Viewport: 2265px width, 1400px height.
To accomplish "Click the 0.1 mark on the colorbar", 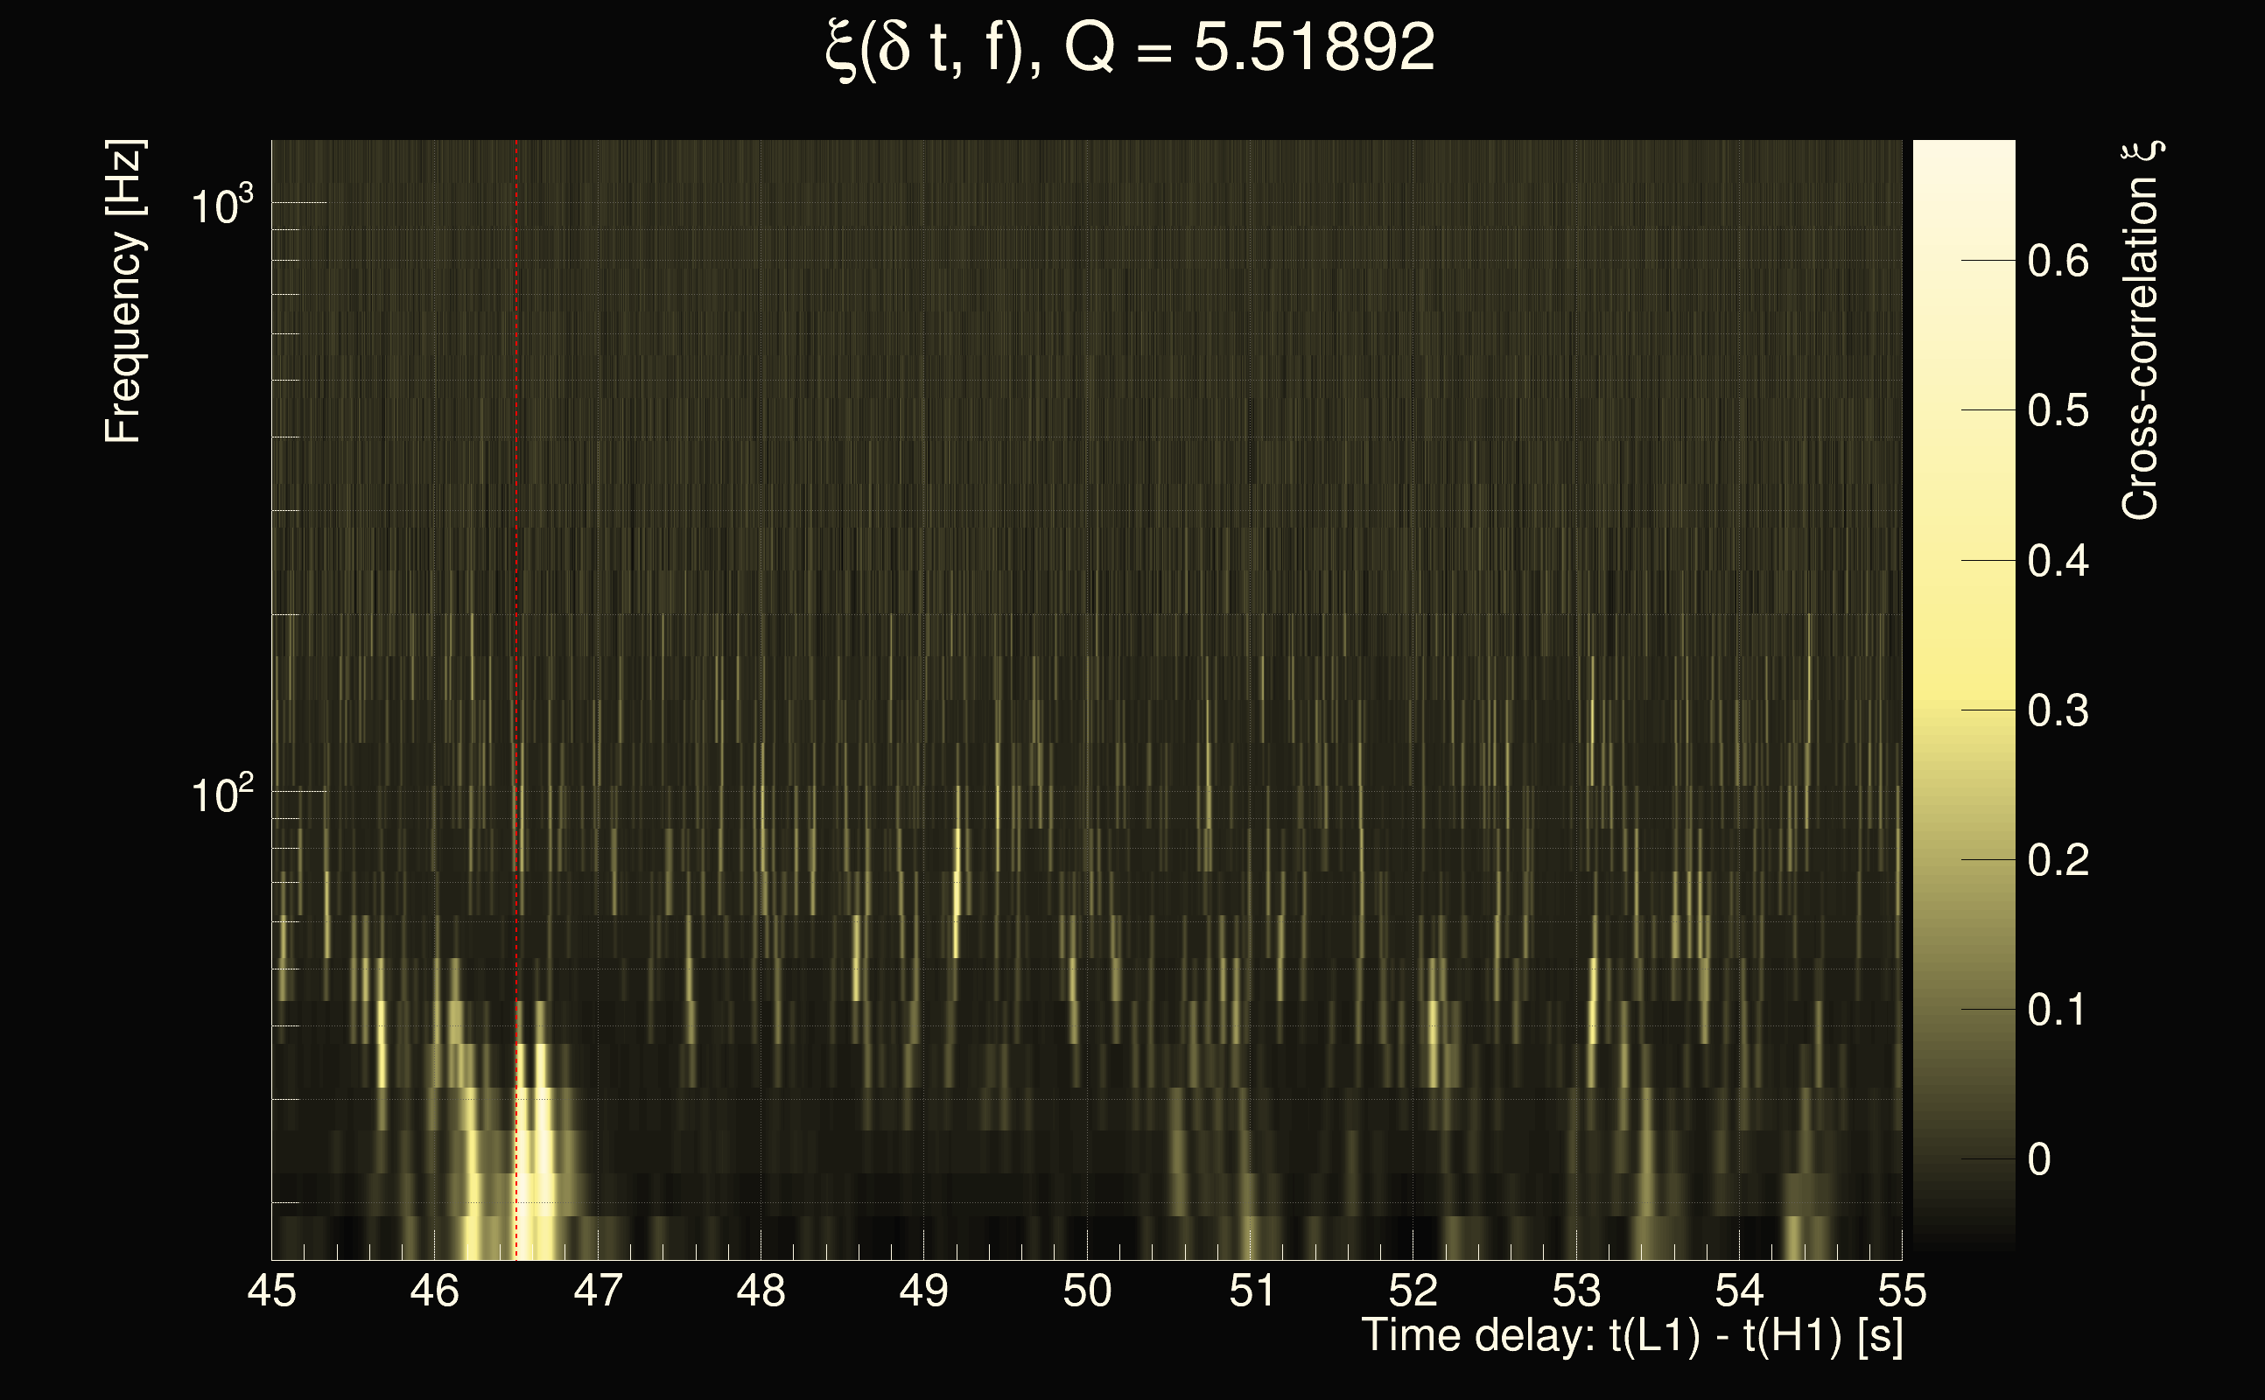I will (x=2058, y=1010).
